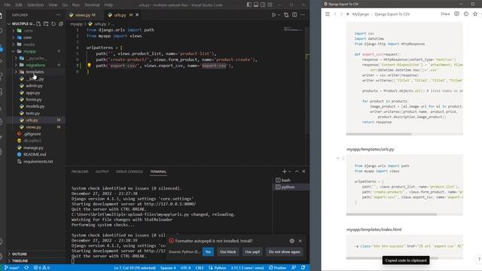Screen dimensions: 482x271
Task: Click Spaces: 4 indentation in status bar
Action: click(168, 268)
